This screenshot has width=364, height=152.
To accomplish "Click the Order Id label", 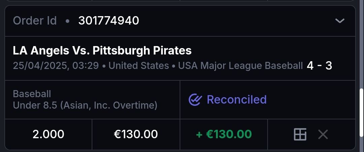I will click(35, 21).
